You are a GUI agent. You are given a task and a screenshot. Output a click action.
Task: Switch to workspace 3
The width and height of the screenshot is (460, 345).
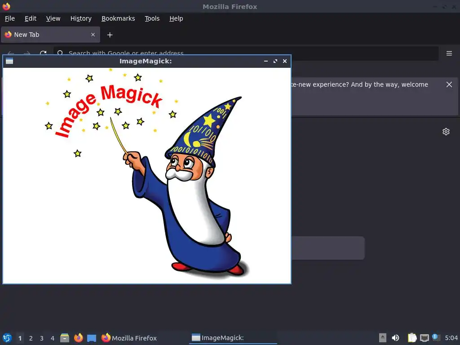tap(42, 338)
